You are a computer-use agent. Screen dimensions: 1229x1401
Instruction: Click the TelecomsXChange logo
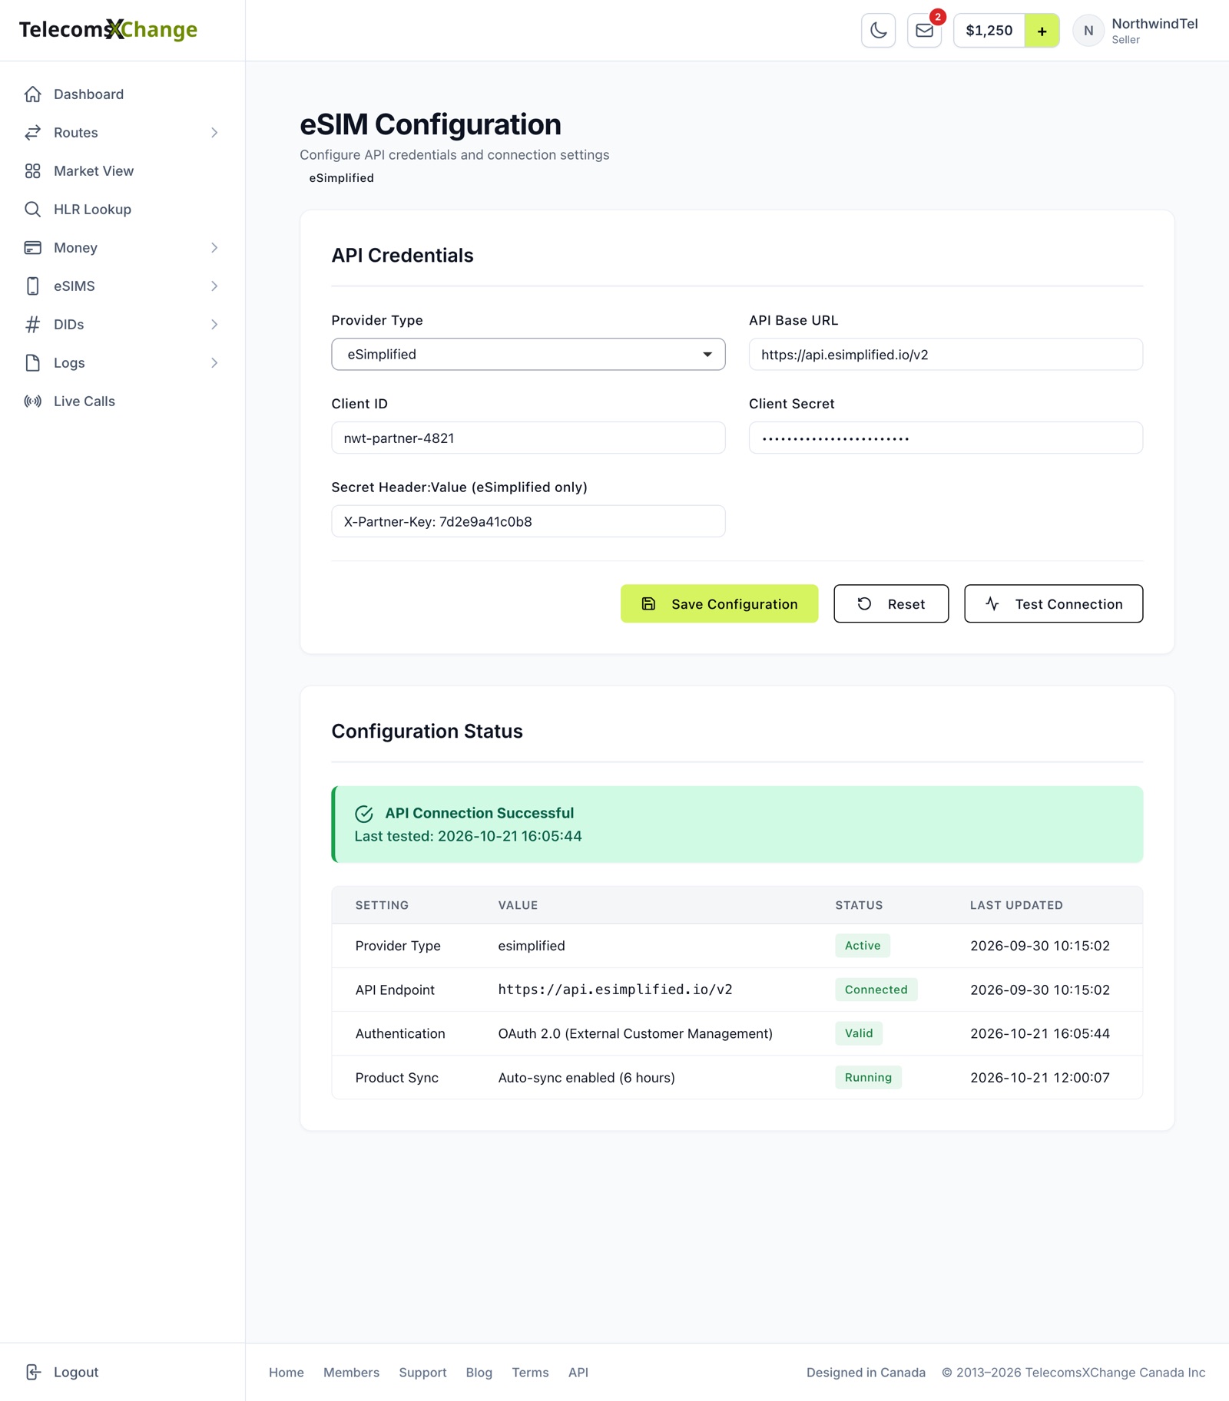click(x=108, y=30)
